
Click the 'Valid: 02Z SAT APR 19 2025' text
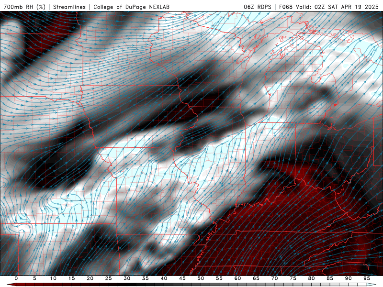click(x=337, y=7)
